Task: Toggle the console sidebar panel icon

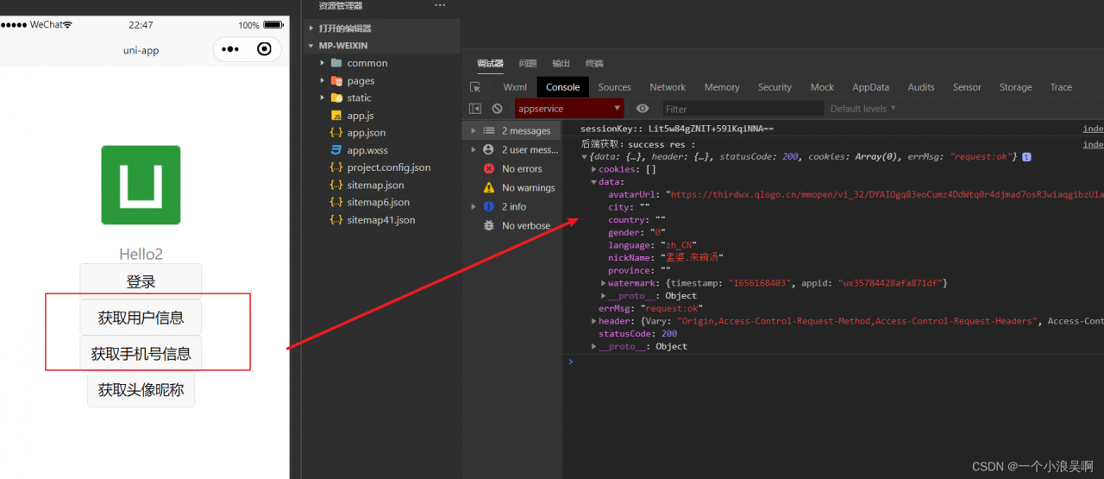Action: tap(474, 109)
